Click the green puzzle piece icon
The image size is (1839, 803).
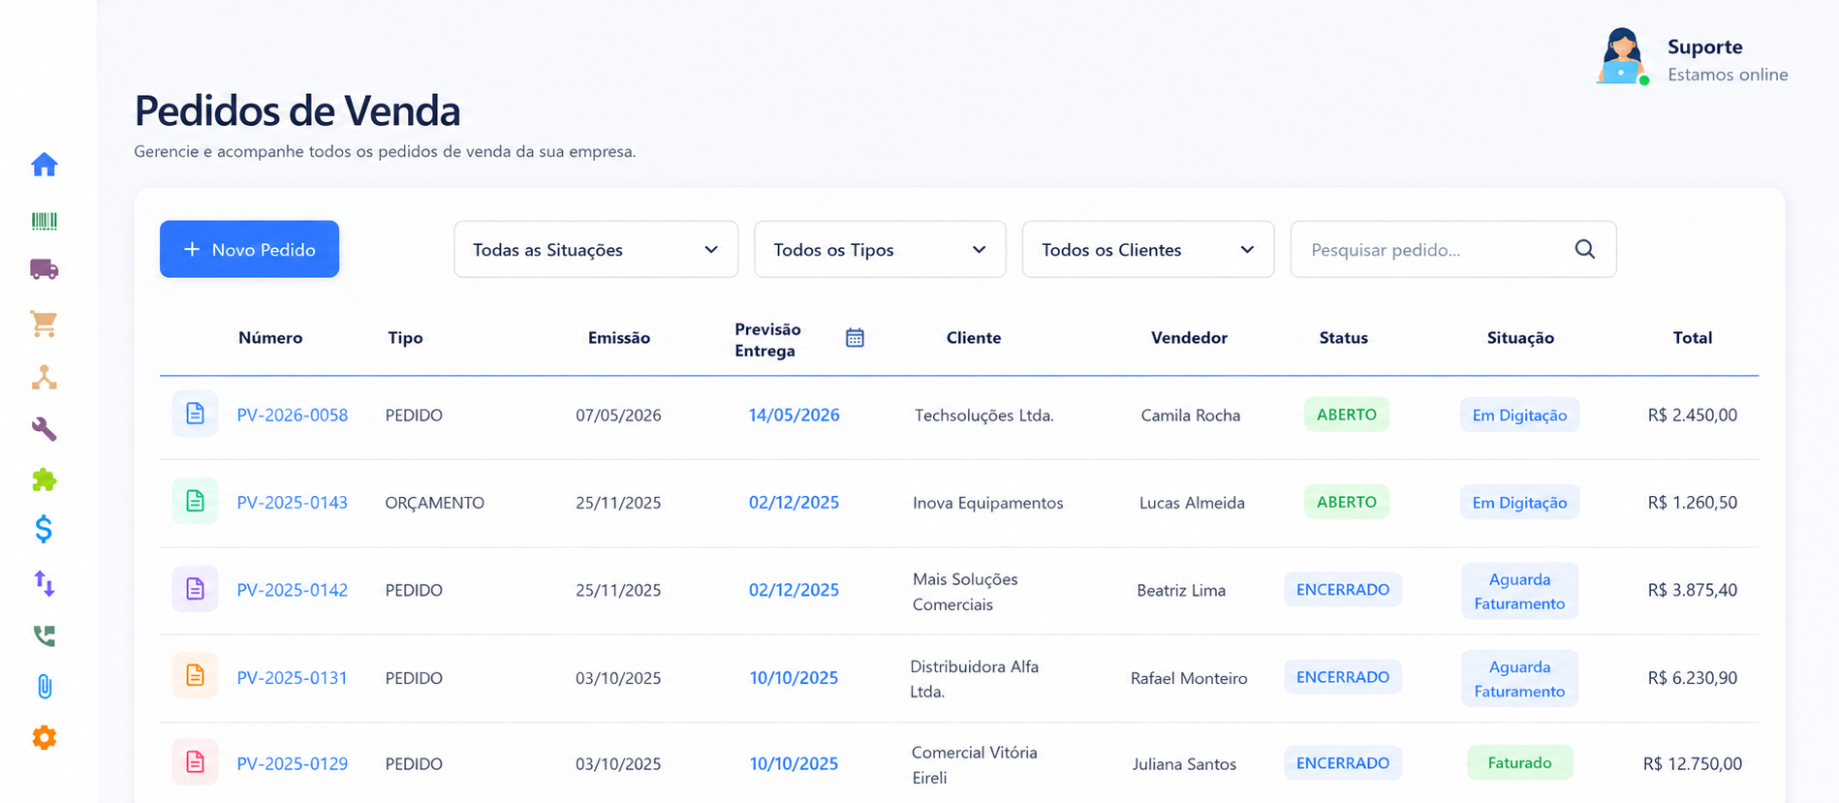[45, 479]
